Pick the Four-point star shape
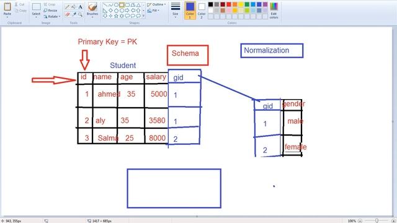Screen dimensions: 397x223 110,16
